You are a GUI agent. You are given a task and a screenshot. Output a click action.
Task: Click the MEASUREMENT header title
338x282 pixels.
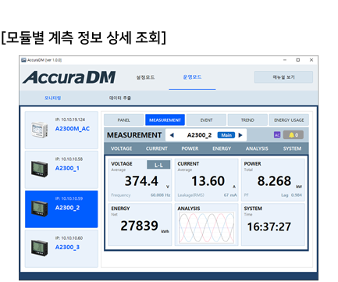pos(134,135)
